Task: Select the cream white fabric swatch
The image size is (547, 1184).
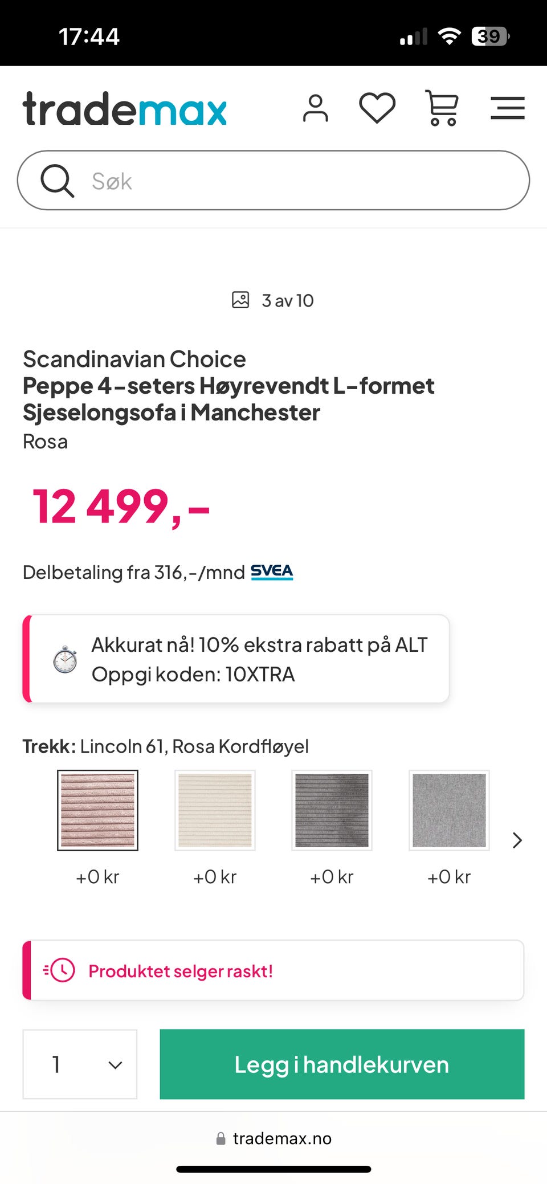Action: click(215, 810)
